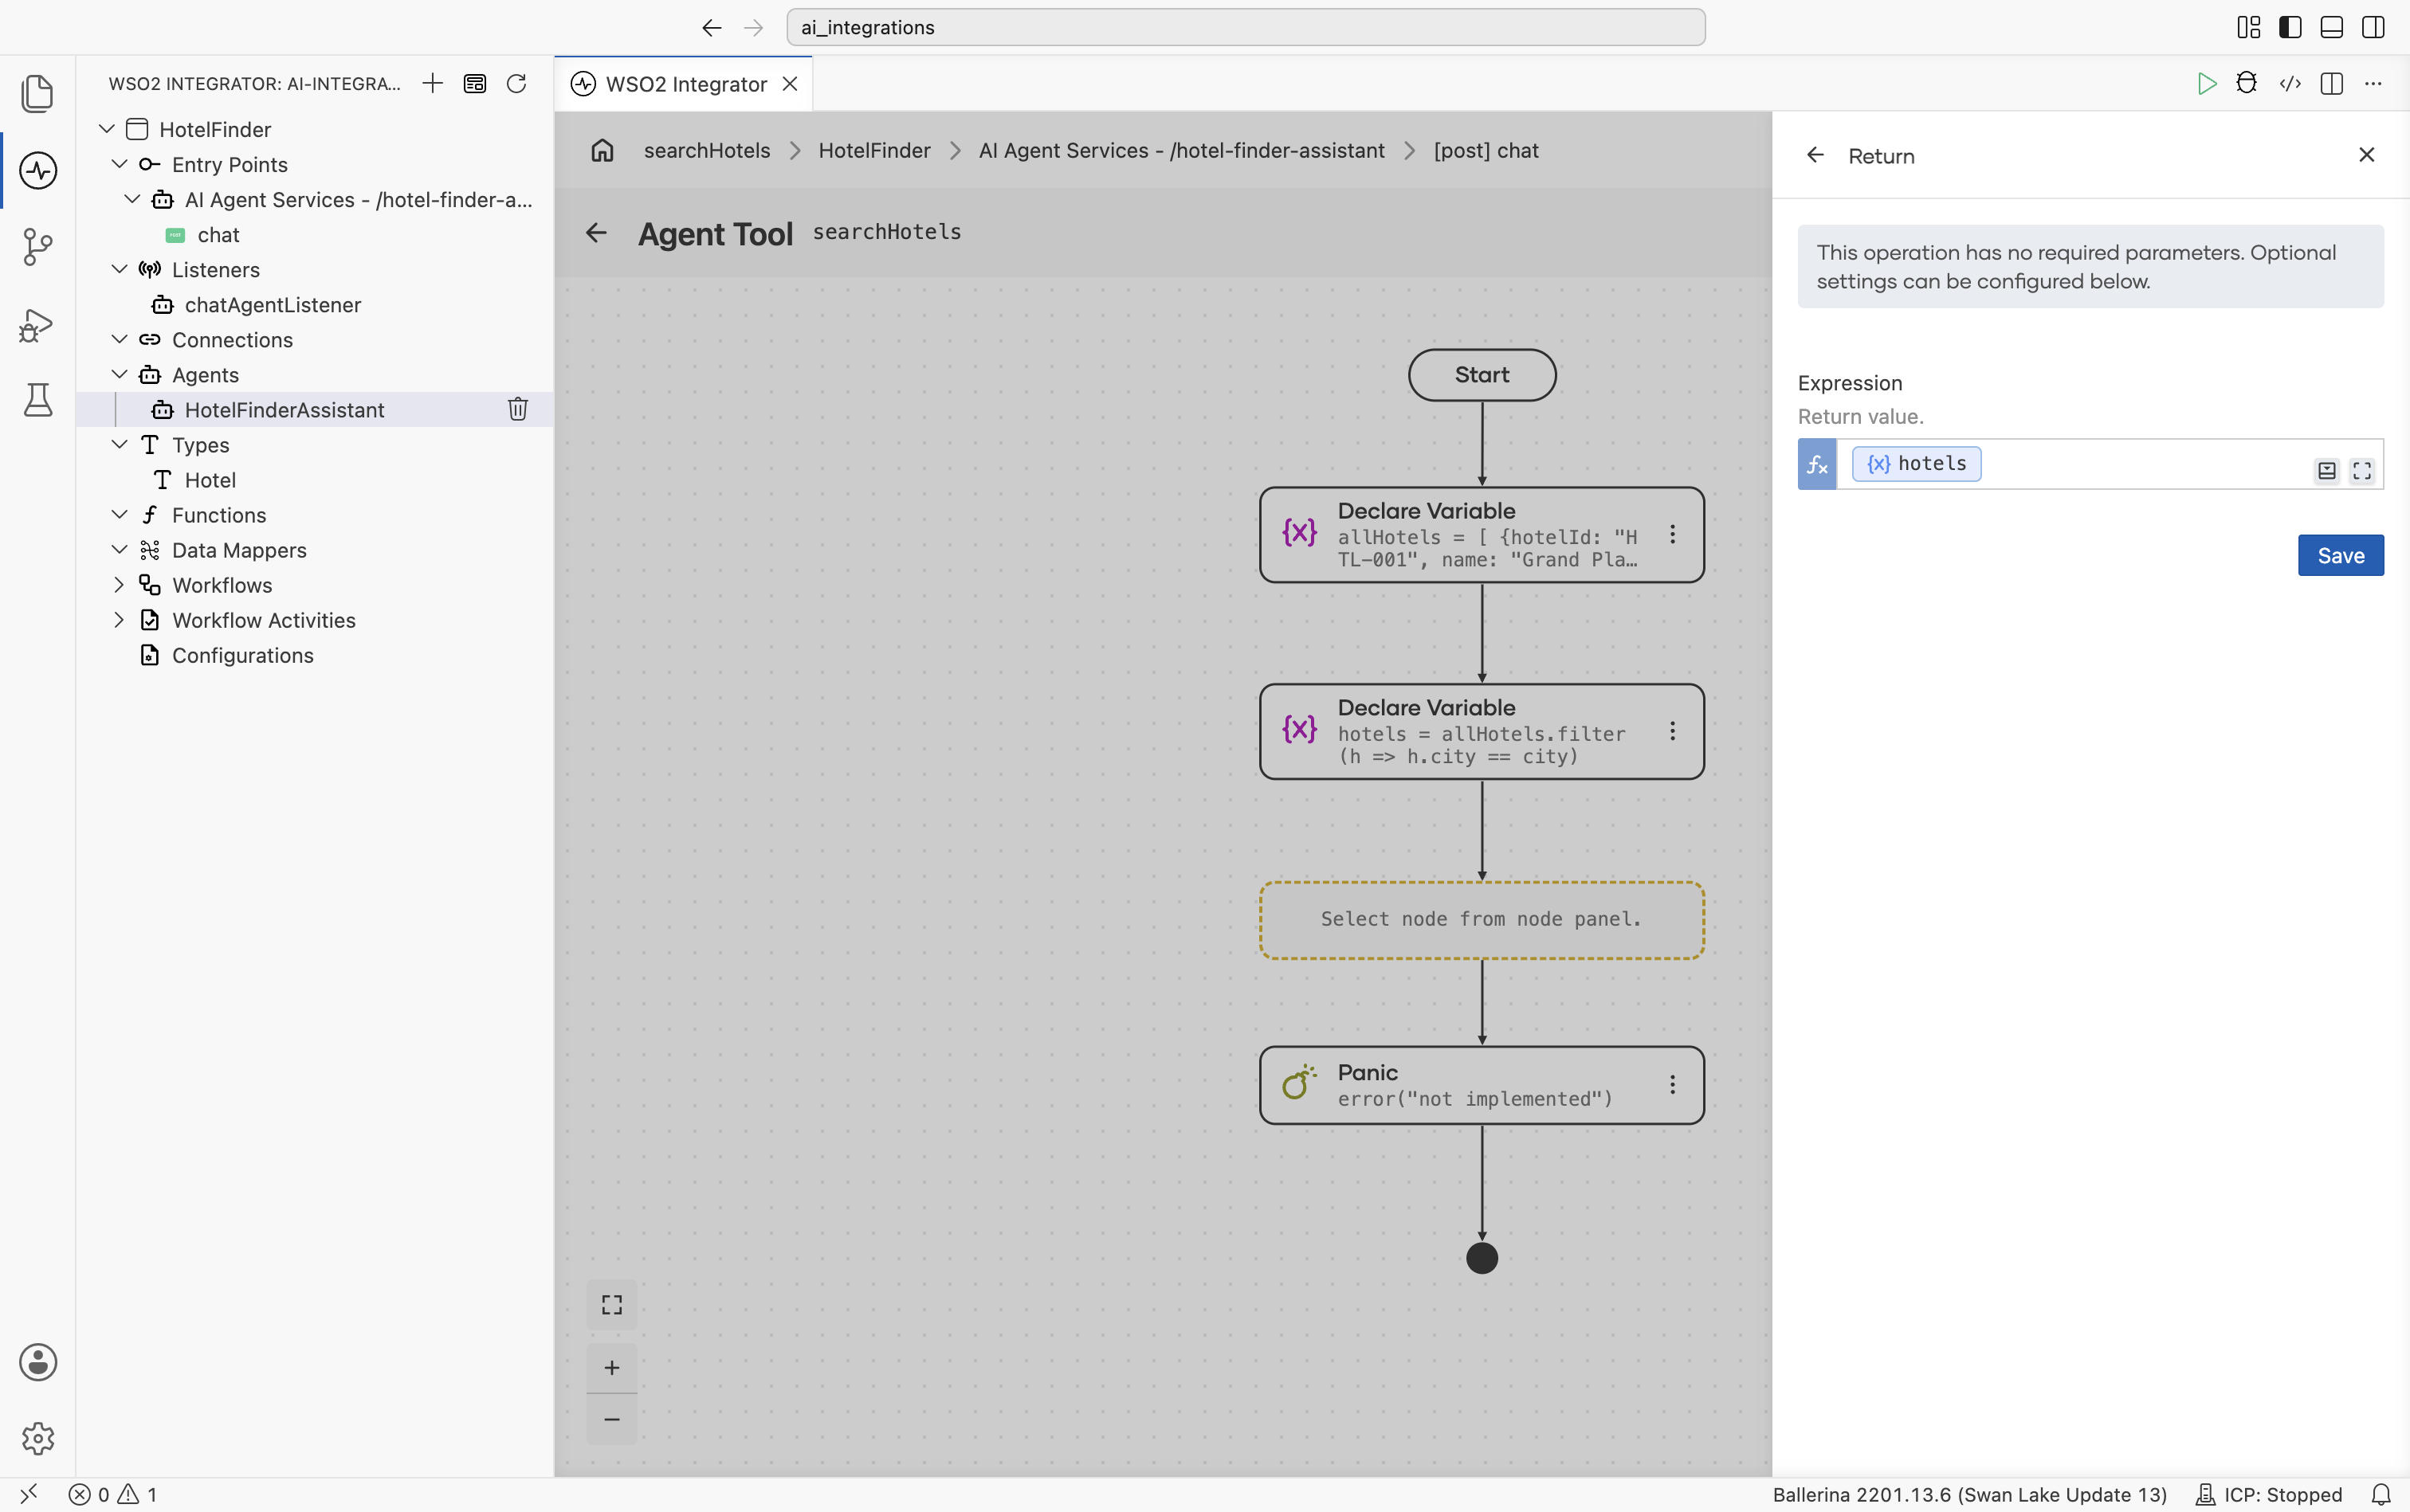The height and width of the screenshot is (1512, 2410).
Task: Refresh the WSO2 Integrator project tree
Action: click(x=516, y=84)
